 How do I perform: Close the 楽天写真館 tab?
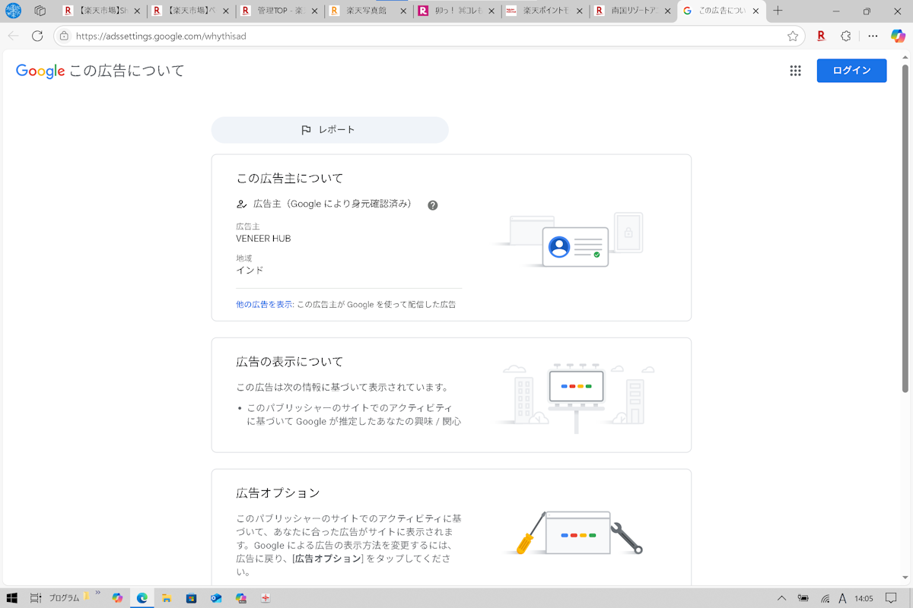coord(402,11)
